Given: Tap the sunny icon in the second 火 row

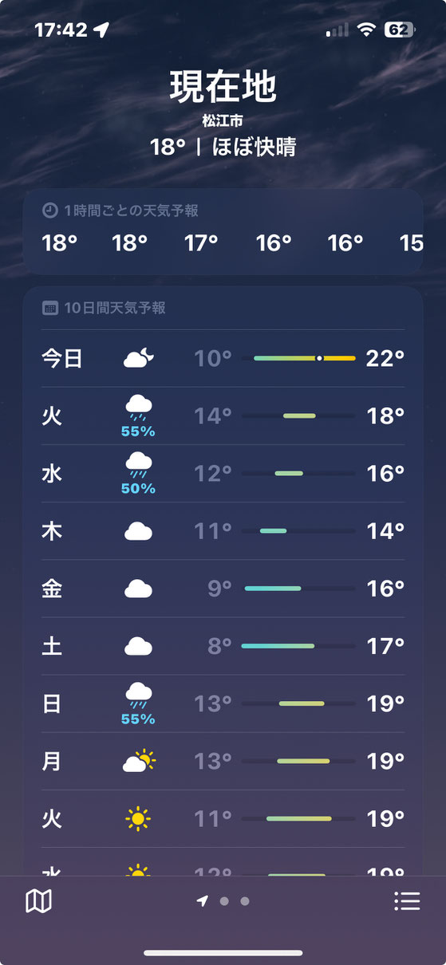Looking at the screenshot, I should (138, 818).
